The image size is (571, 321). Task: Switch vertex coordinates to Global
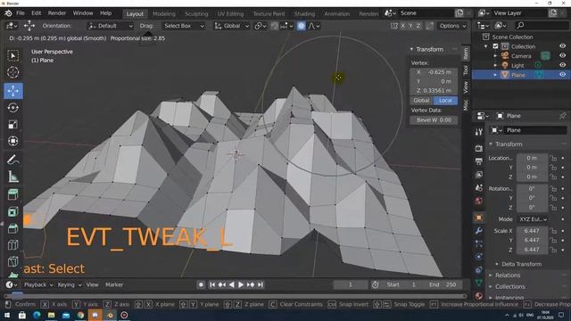[421, 101]
